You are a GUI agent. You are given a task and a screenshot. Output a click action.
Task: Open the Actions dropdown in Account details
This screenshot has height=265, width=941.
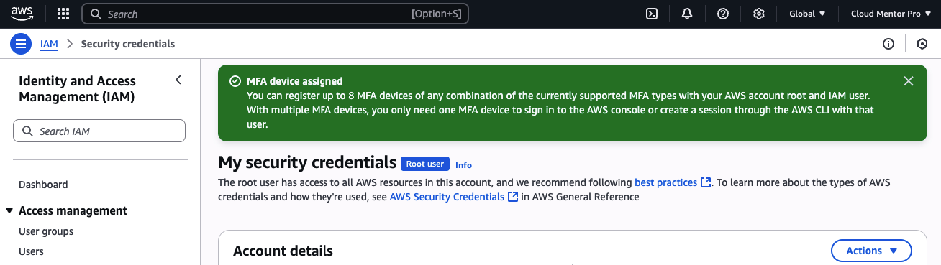[x=871, y=251]
